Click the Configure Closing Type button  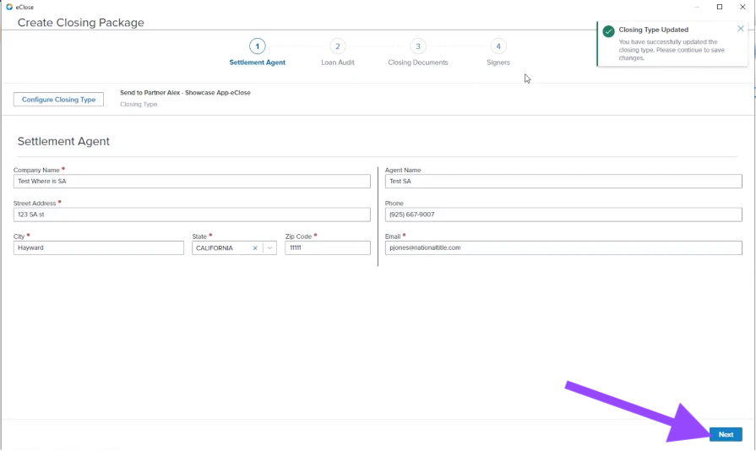coord(58,100)
